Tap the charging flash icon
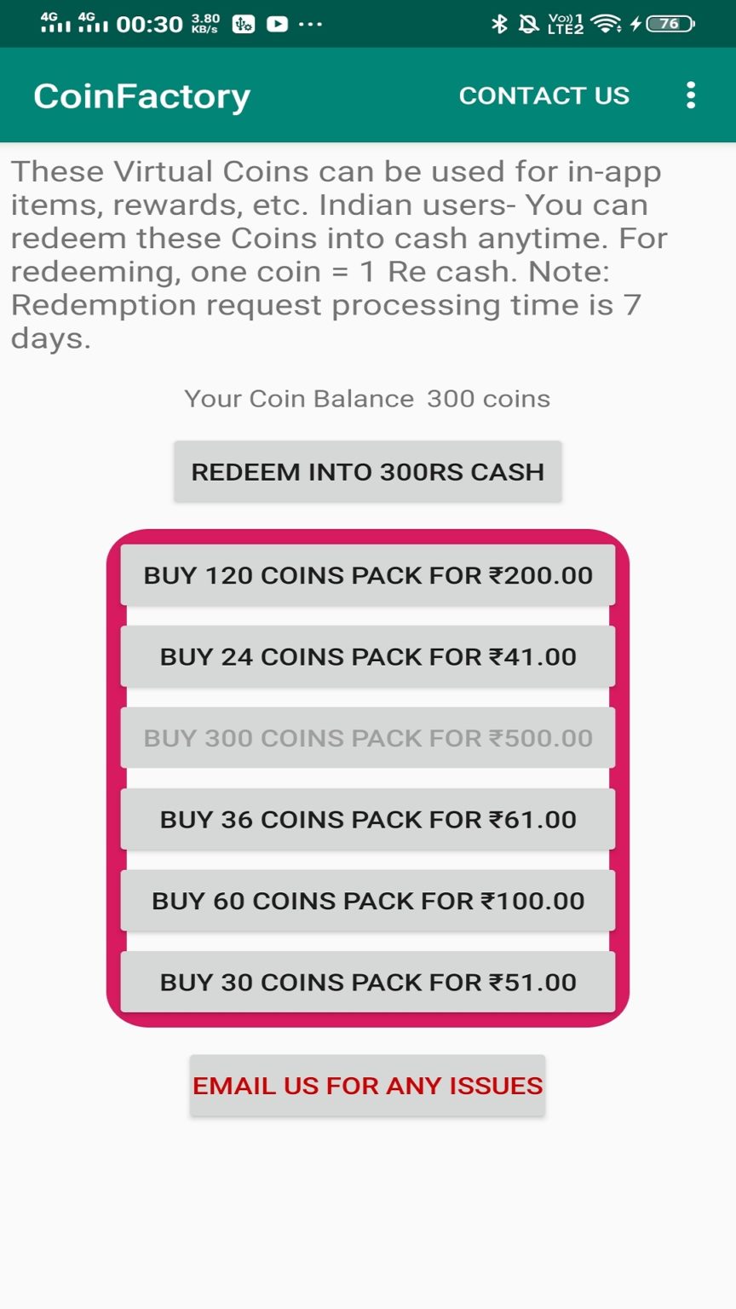The width and height of the screenshot is (736, 1309). point(636,23)
